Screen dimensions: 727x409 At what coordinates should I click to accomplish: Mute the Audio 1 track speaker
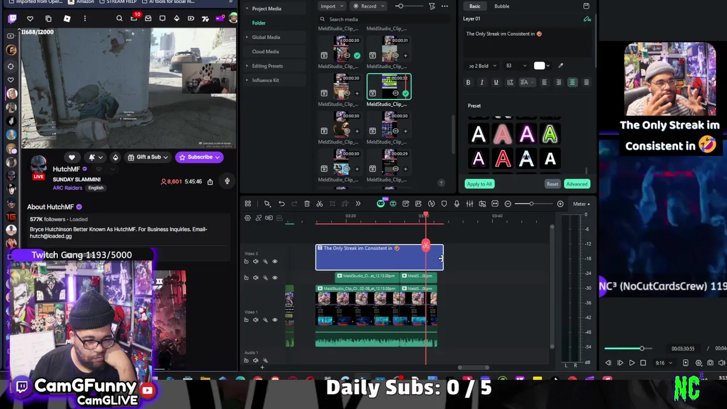click(256, 360)
